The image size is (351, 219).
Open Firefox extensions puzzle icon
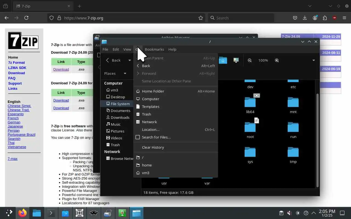pos(325,18)
